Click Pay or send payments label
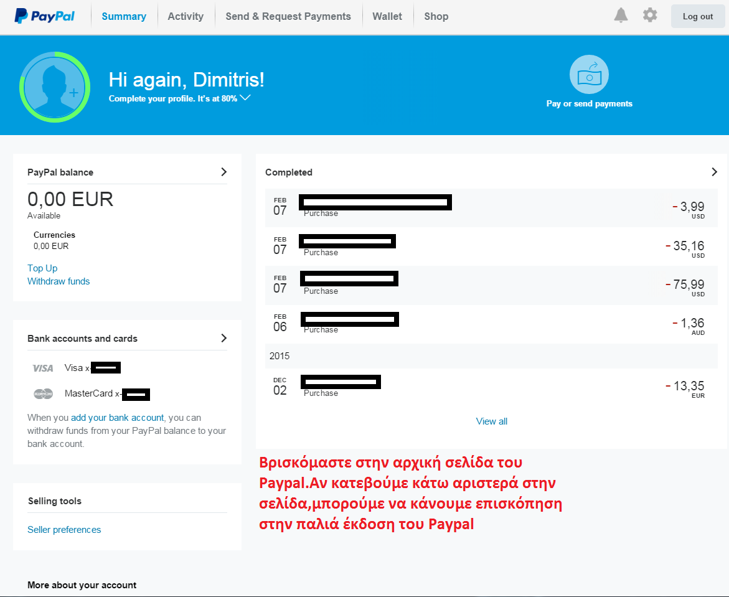 (589, 104)
